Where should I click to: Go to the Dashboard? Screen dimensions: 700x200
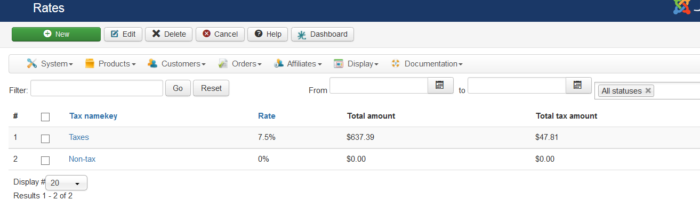coord(323,34)
